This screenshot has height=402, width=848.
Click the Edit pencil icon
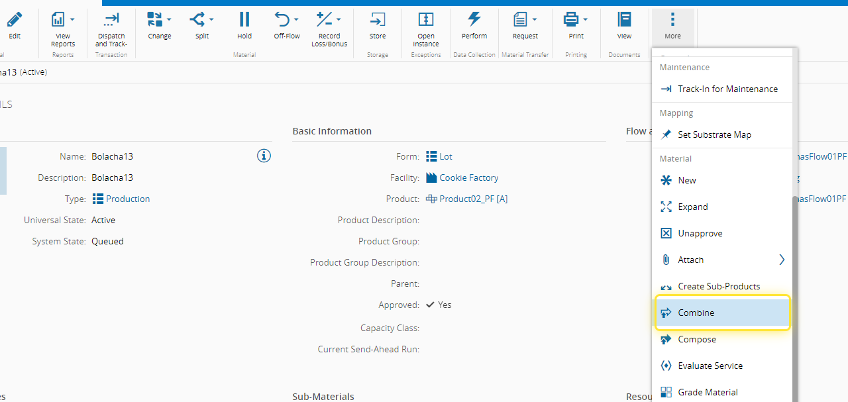(15, 20)
